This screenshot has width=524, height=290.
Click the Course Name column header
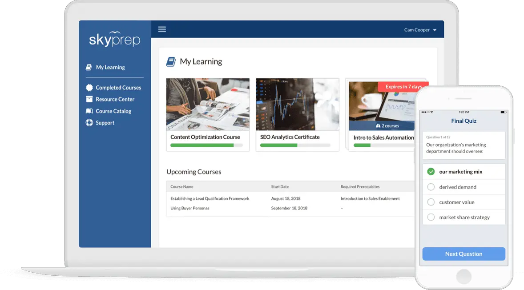click(x=182, y=187)
